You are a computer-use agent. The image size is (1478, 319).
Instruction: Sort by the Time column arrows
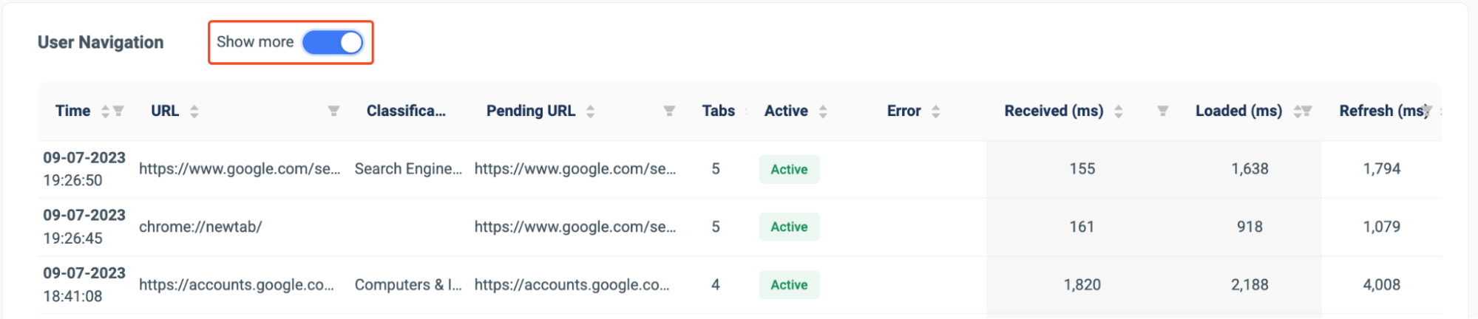(x=105, y=111)
